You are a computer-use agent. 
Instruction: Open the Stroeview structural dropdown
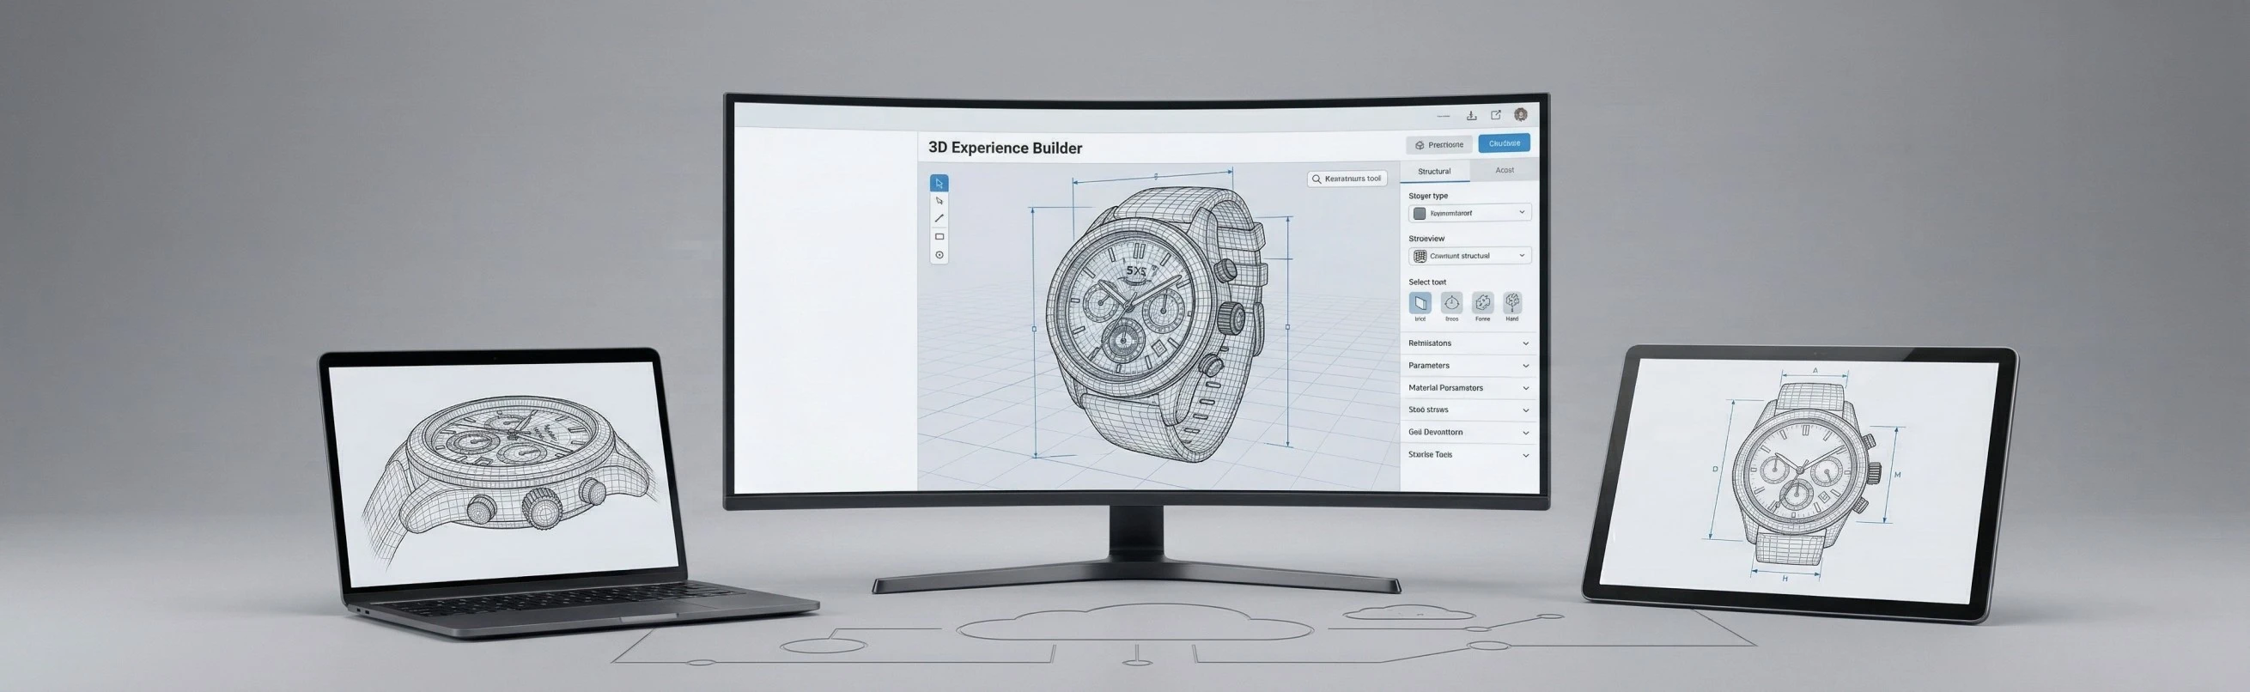pyautogui.click(x=1469, y=256)
